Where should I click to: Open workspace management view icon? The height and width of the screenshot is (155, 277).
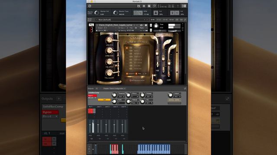[x=149, y=6]
